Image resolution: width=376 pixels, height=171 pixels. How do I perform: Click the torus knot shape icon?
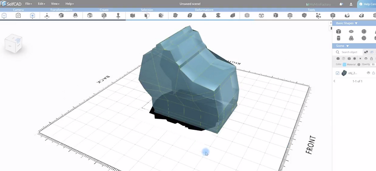[351, 38]
